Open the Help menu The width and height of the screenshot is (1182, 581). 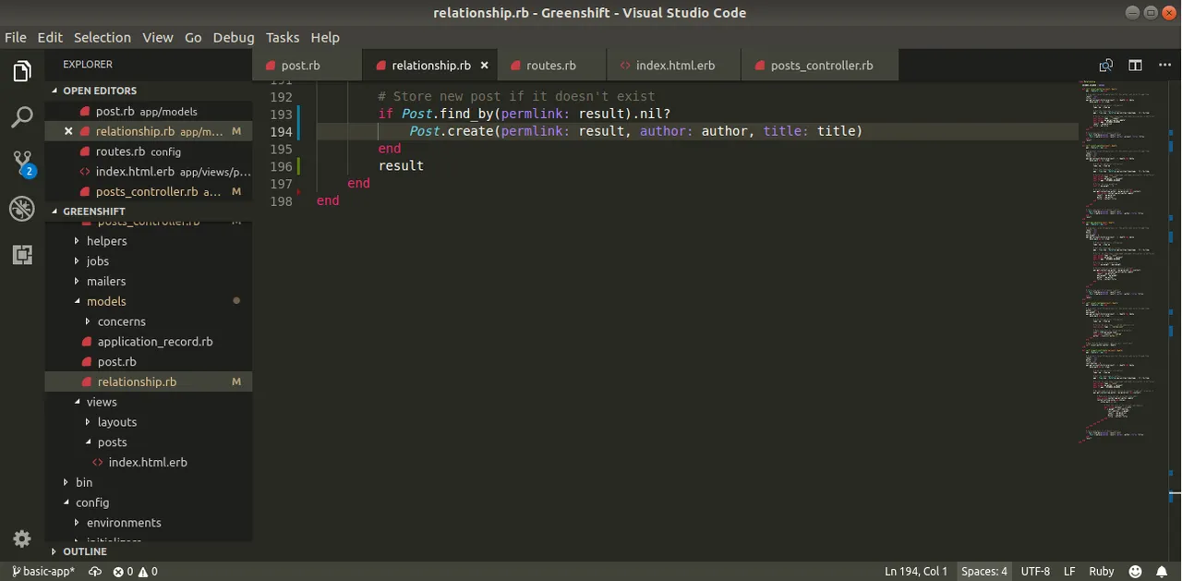click(325, 37)
